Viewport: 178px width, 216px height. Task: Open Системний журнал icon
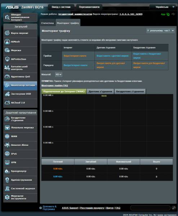[7, 188]
